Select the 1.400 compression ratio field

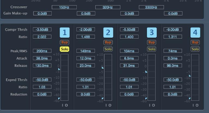pyautogui.click(x=129, y=37)
